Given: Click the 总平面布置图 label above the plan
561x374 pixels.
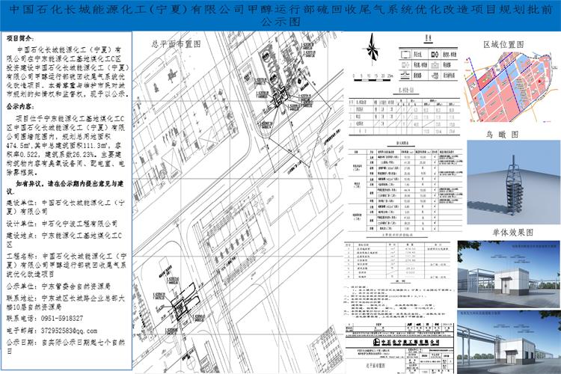Looking at the screenshot, I should tap(176, 44).
